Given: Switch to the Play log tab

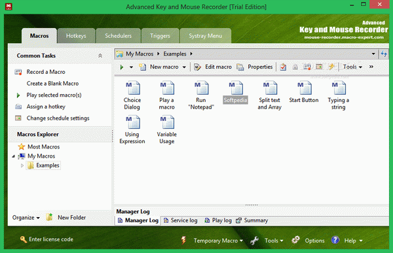Looking at the screenshot, I should [x=218, y=220].
